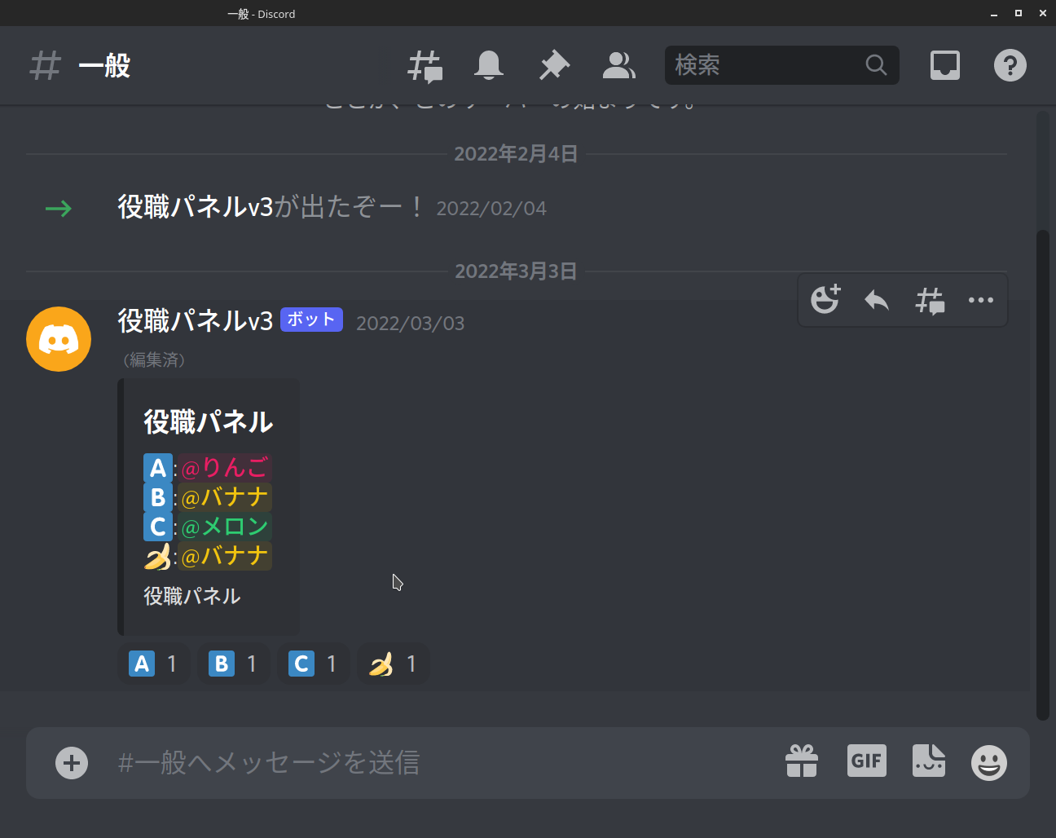This screenshot has height=838, width=1056.
Task: Click the C emoji in the embed
Action: pyautogui.click(x=158, y=527)
